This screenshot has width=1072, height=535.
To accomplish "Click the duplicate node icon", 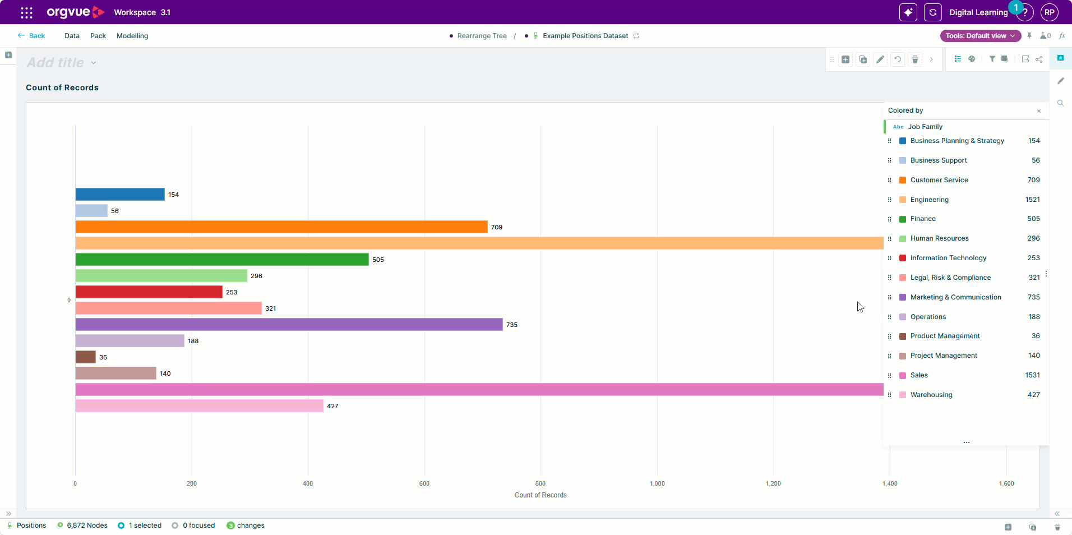I will [x=863, y=59].
